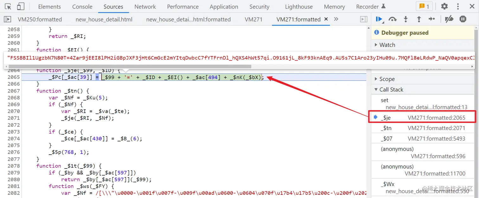Step into next function call
Viewport: 479px width, 198px height.
pos(406,19)
